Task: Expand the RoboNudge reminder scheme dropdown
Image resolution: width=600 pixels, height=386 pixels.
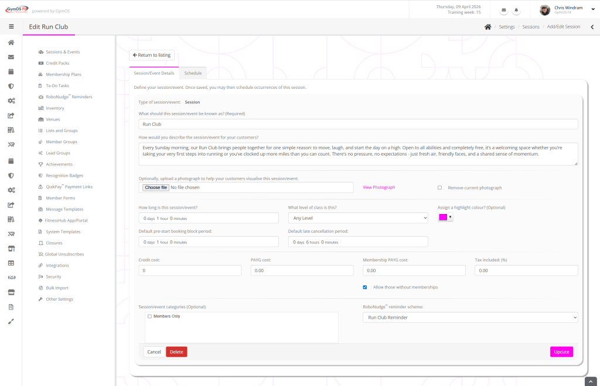Action: (470, 317)
